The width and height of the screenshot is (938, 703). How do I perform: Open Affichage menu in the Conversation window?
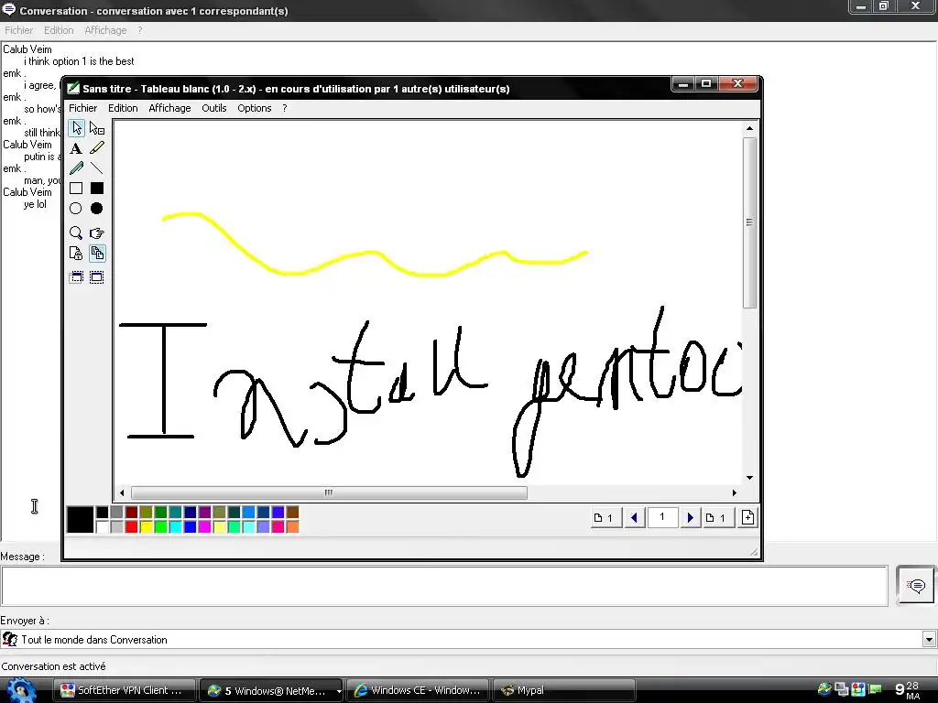tap(105, 30)
